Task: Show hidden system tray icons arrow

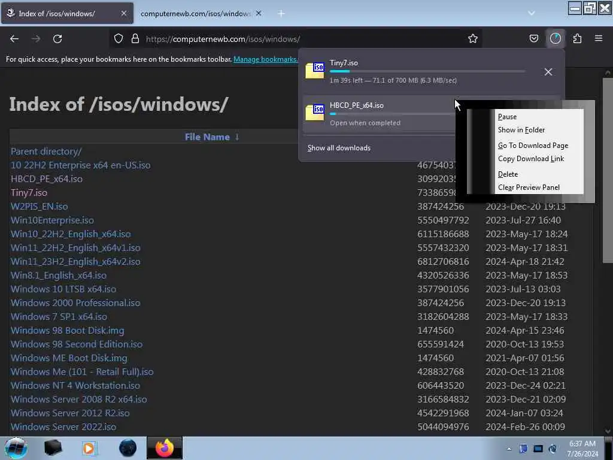Action: click(509, 449)
